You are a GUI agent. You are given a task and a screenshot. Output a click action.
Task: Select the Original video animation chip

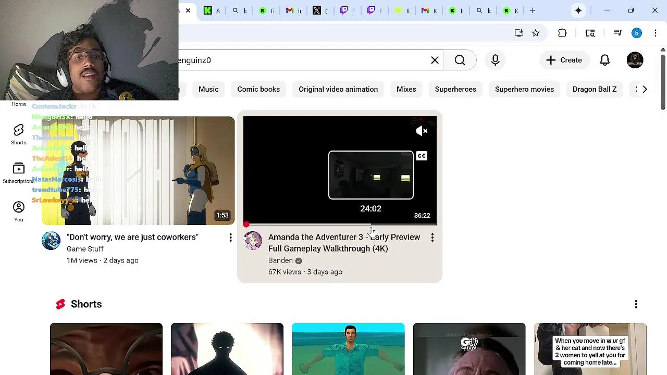click(x=338, y=89)
